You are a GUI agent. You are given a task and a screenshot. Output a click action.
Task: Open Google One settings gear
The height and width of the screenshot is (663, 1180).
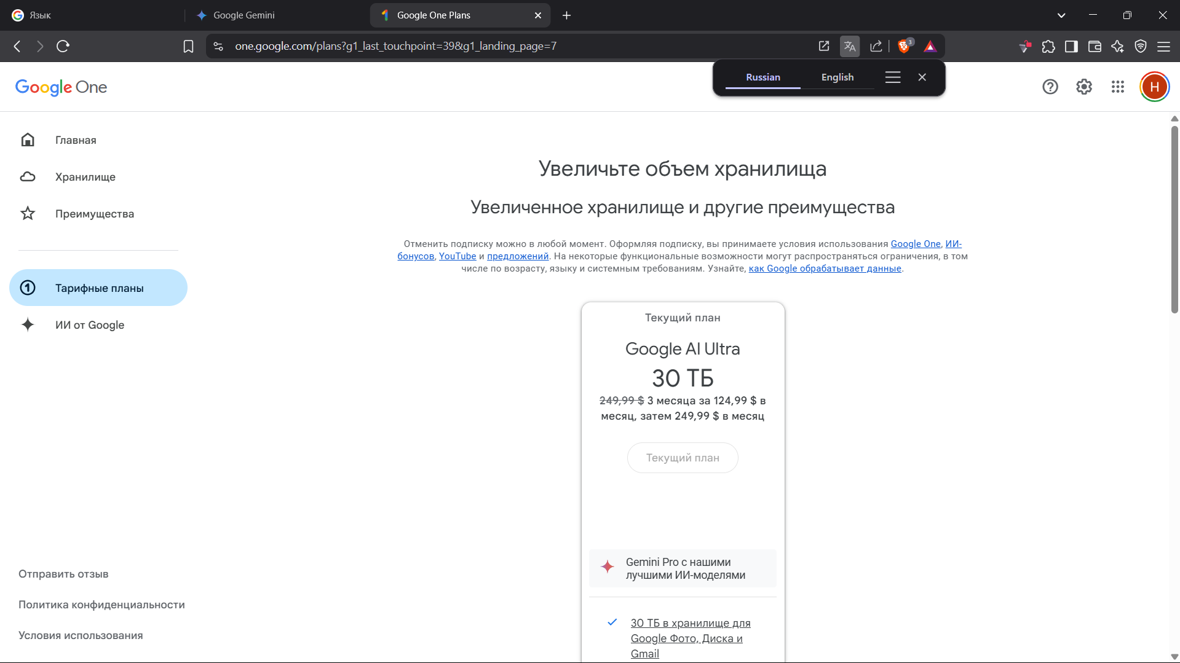coord(1084,87)
